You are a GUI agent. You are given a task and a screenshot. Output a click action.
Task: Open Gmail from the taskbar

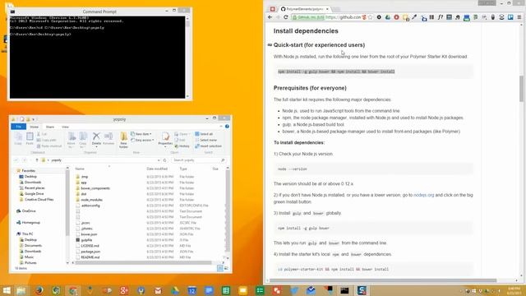158,290
